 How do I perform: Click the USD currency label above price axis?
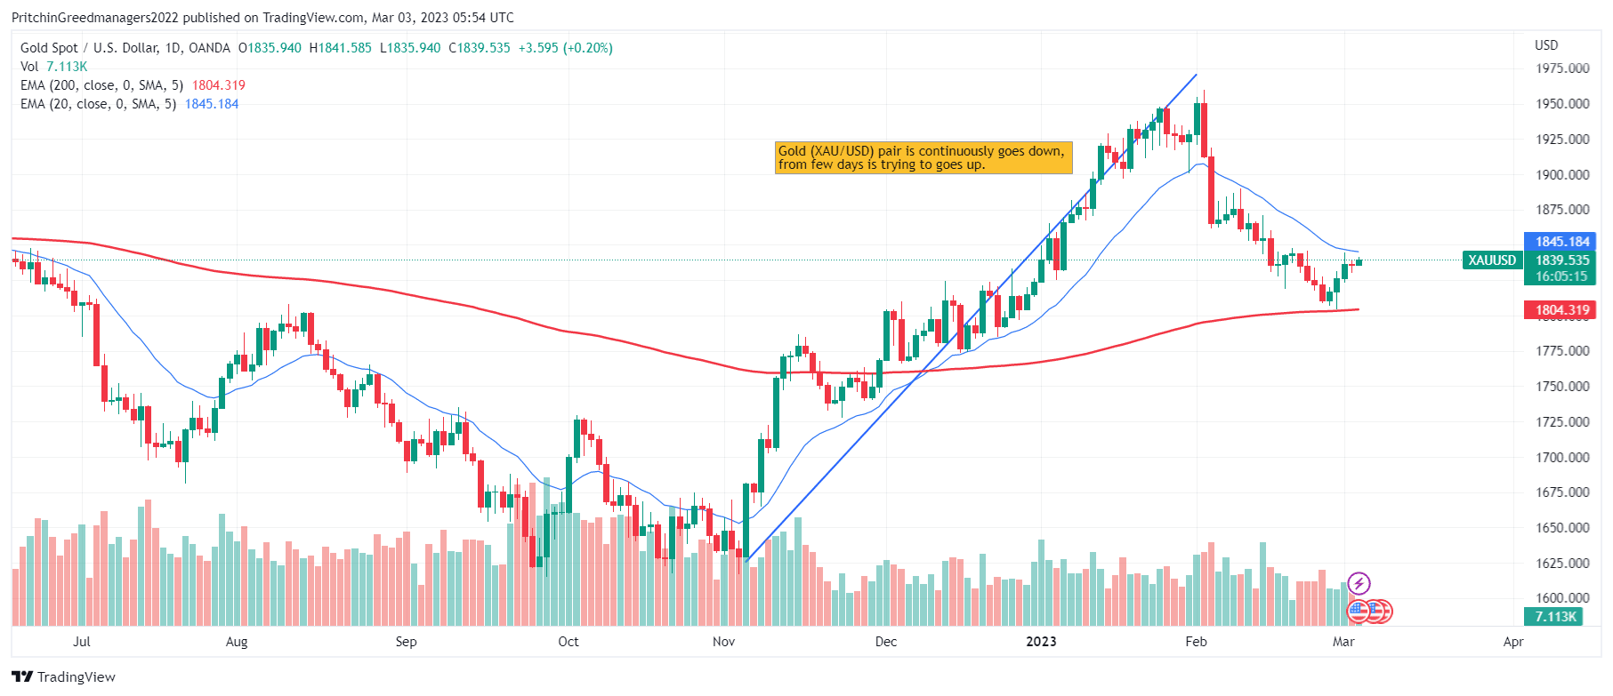click(x=1546, y=45)
